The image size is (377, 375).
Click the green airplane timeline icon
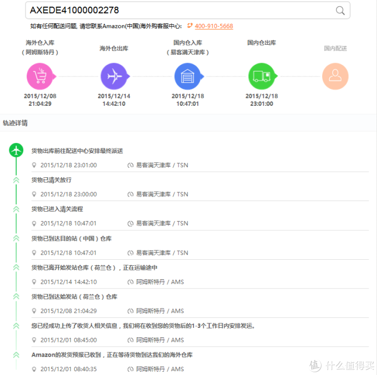[x=16, y=150]
